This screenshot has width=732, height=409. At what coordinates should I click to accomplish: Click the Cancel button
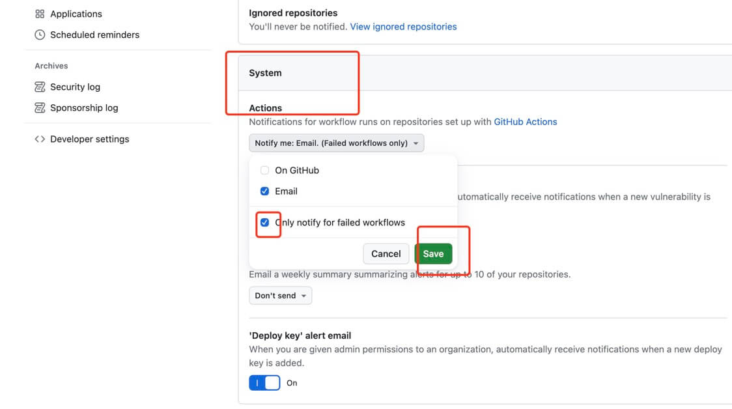click(386, 253)
